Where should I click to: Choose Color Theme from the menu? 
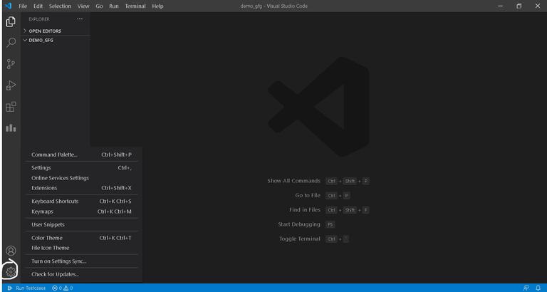[x=82, y=238]
